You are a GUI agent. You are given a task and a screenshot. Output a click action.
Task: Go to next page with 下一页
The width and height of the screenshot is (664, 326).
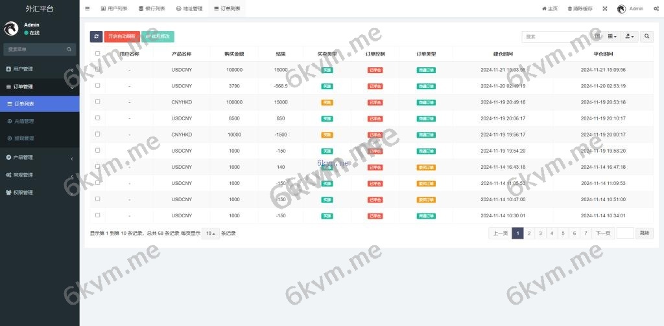click(603, 233)
